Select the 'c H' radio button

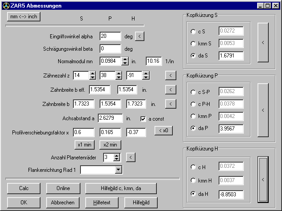193,167
